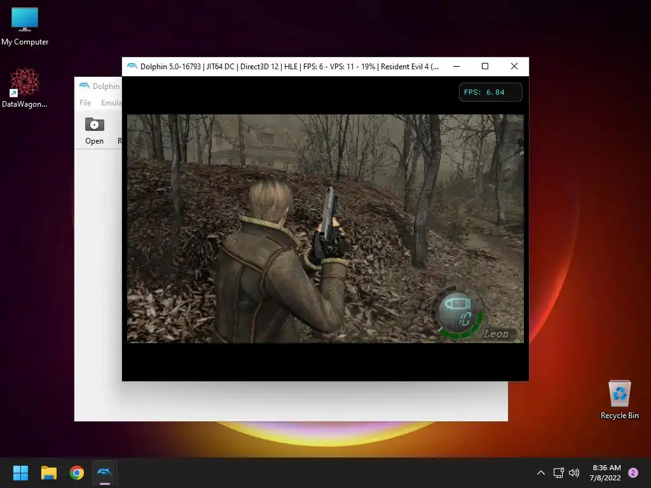This screenshot has height=488, width=651.
Task: Click the game window title bar text
Action: [x=289, y=66]
